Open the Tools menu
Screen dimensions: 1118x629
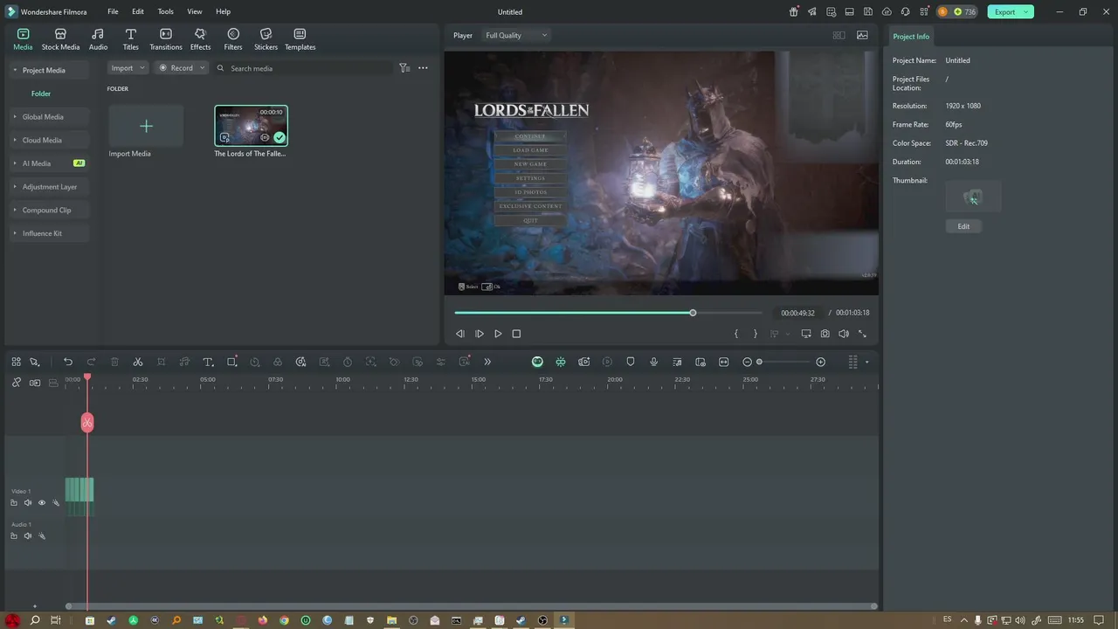165,11
